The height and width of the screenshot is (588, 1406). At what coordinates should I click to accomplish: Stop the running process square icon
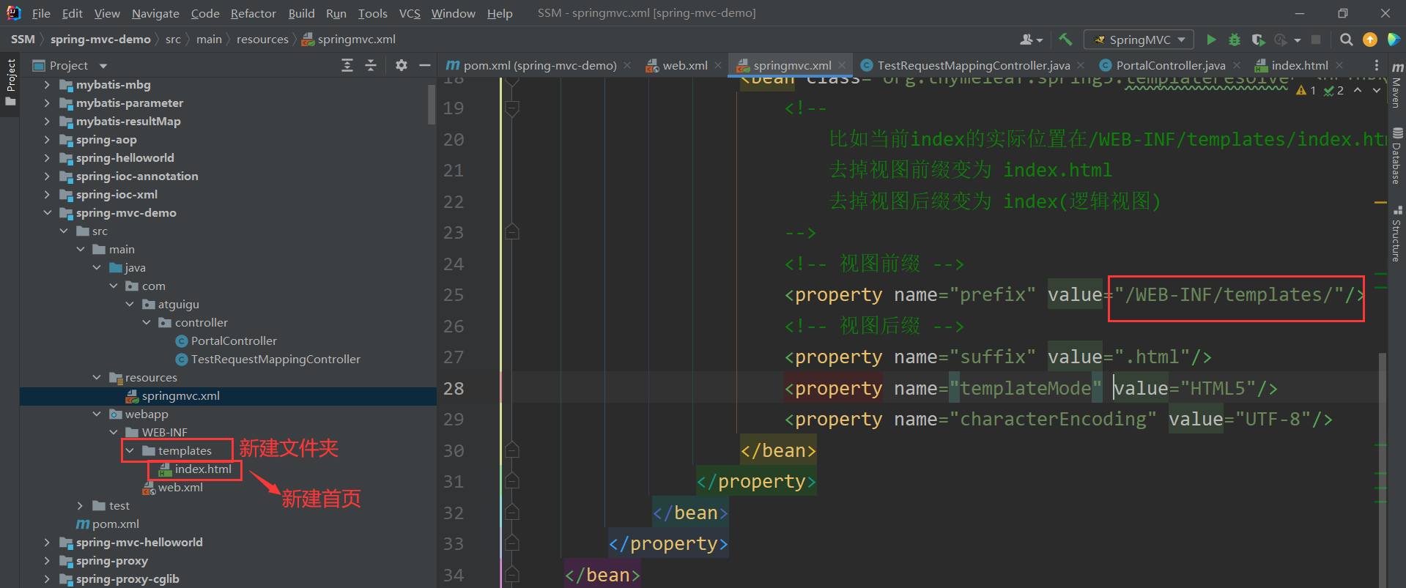1316,40
